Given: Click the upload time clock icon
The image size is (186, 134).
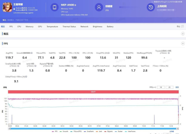Looking at the screenshot, I should pos(151,8).
